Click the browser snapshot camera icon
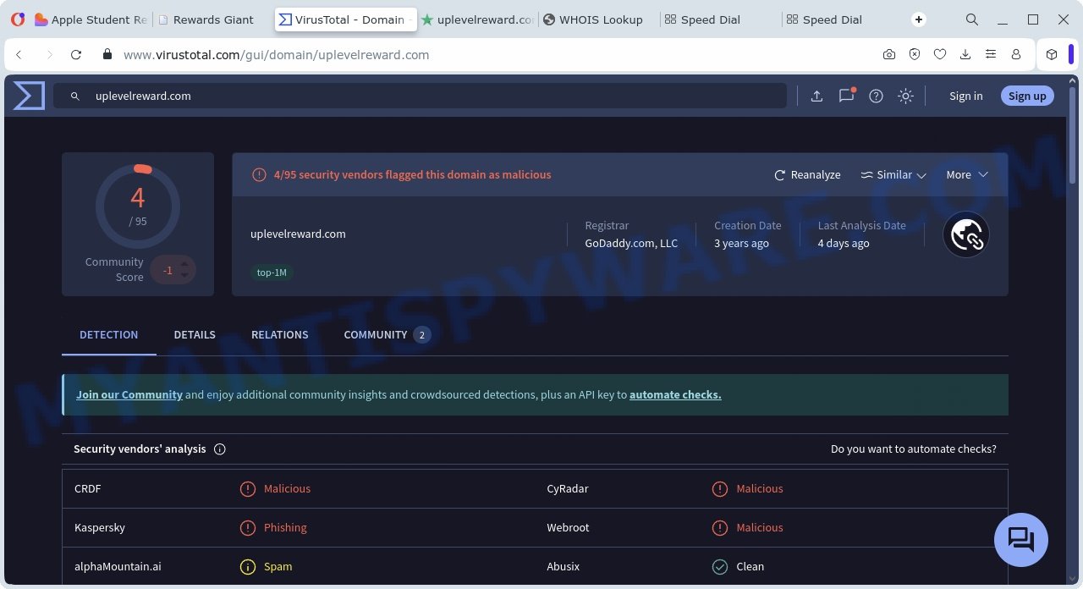Screen dimensions: 1083x589 click(x=888, y=54)
